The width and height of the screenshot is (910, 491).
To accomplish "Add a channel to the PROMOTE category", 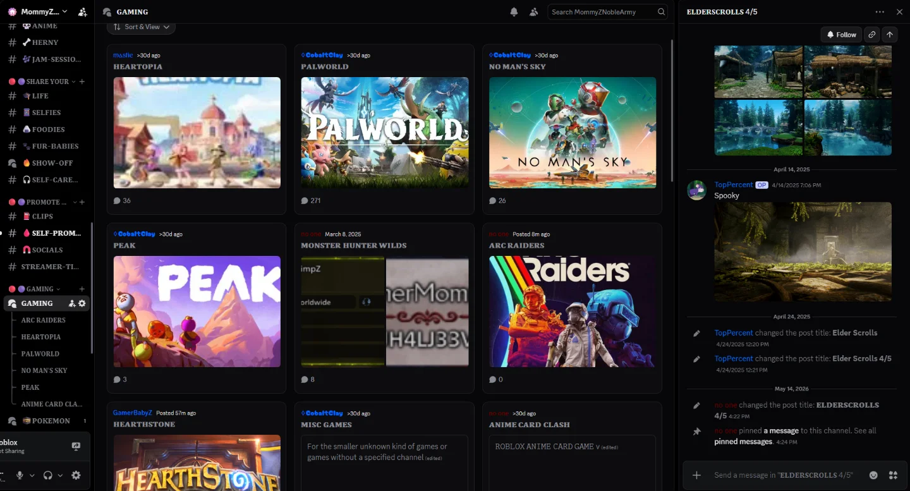I will (x=82, y=202).
